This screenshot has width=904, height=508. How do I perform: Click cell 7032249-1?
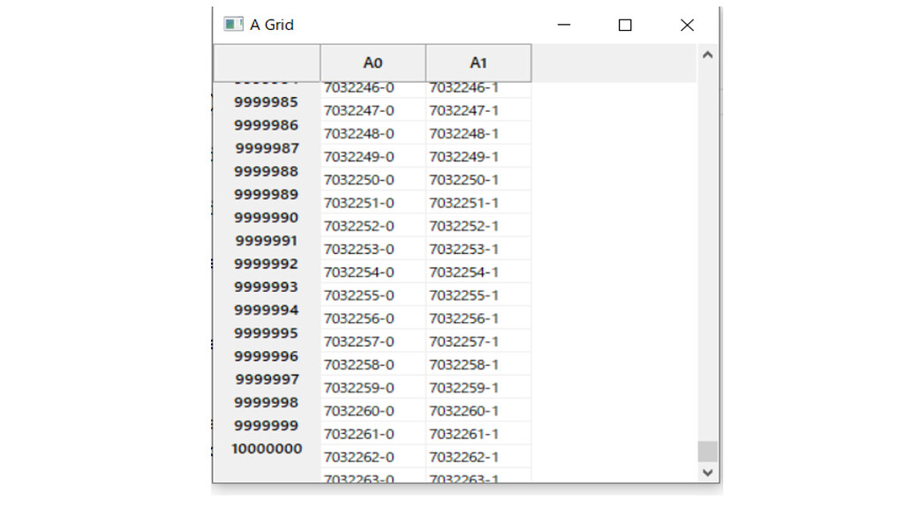pyautogui.click(x=478, y=156)
